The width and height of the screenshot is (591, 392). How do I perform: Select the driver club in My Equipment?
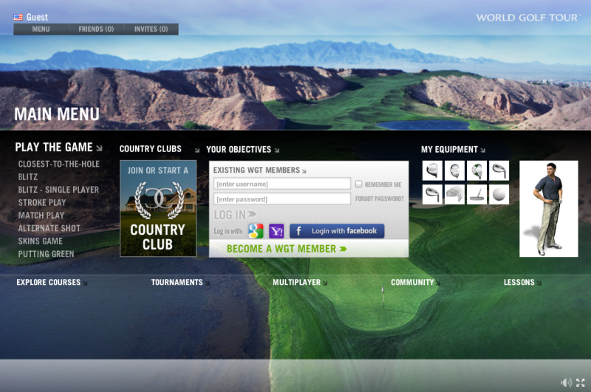(432, 171)
